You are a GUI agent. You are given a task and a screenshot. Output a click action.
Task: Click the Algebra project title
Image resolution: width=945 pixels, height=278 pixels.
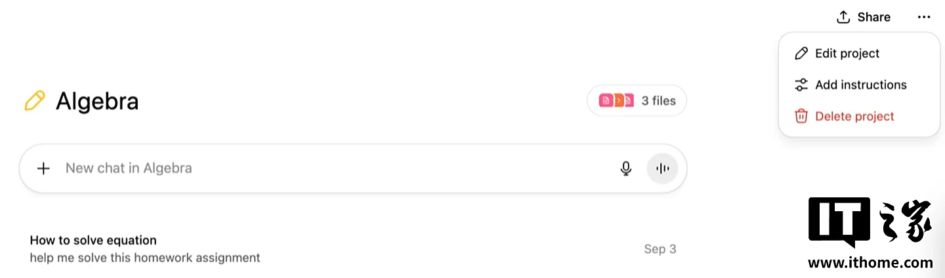tap(97, 101)
